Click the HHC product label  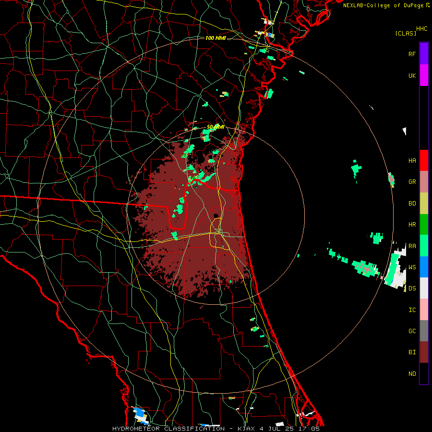421,29
